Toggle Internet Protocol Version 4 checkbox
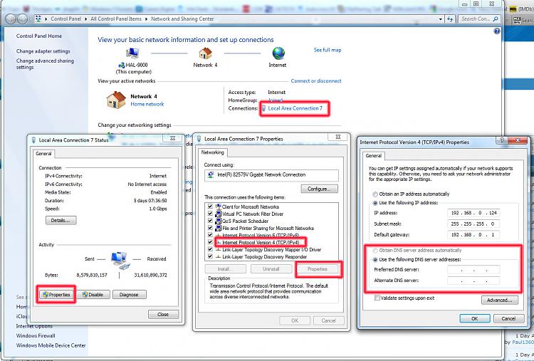The width and height of the screenshot is (534, 361). point(210,243)
